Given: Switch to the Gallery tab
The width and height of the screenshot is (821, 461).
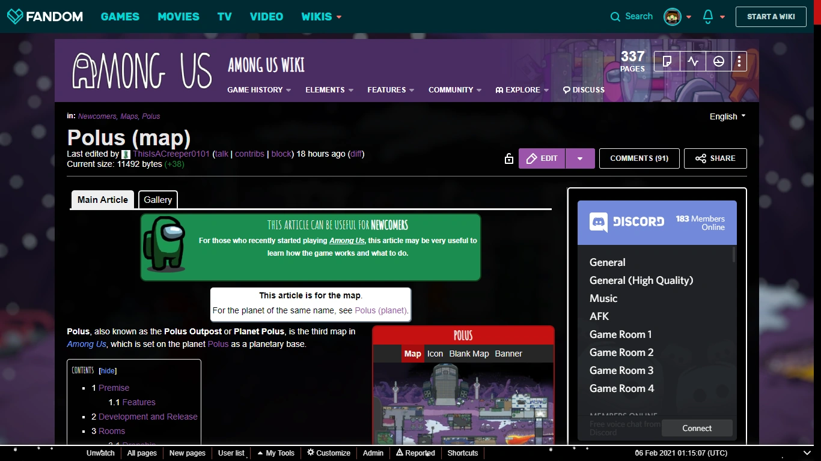Looking at the screenshot, I should [157, 199].
